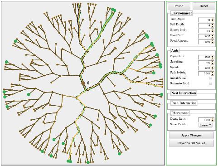The width and height of the screenshot is (218, 166).
Task: Click the Pause button
Action: tap(179, 6)
